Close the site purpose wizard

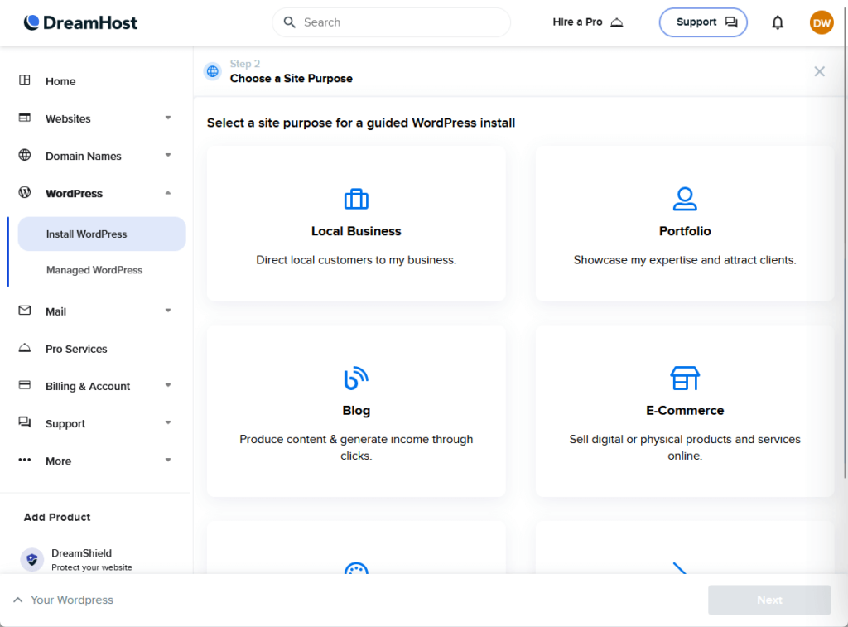pos(819,71)
